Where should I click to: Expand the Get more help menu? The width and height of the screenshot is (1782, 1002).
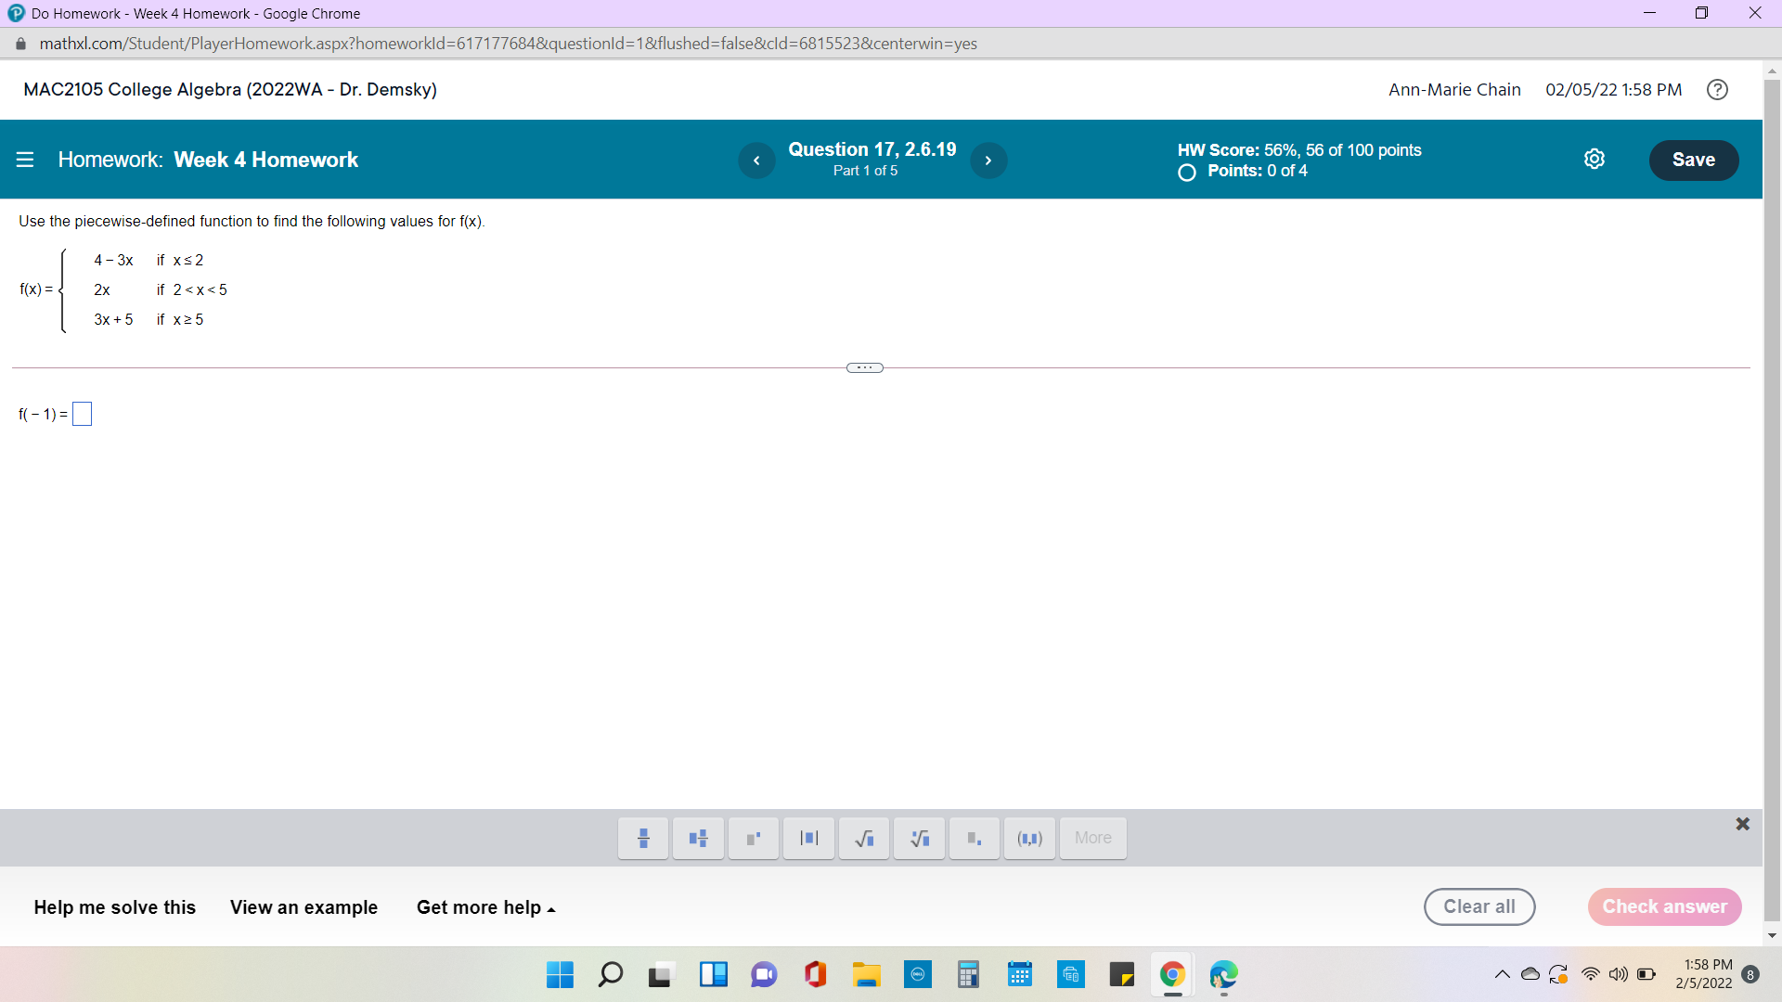485,907
